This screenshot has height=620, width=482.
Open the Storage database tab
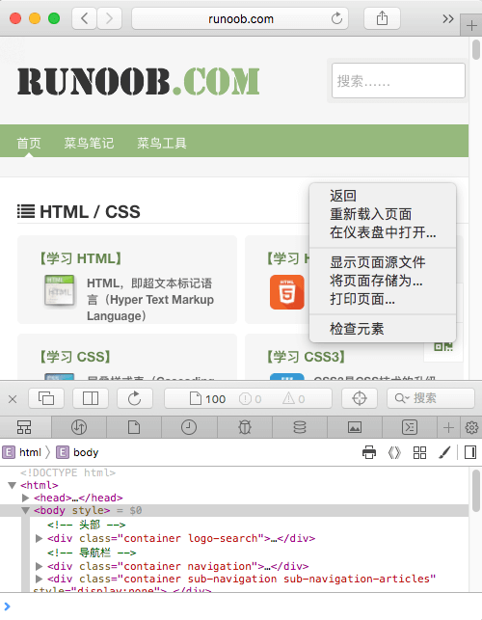pos(300,427)
